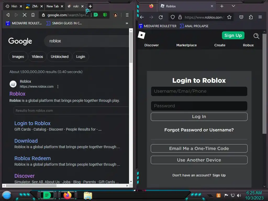Open a new tab in Brave

pos(90,6)
